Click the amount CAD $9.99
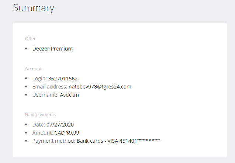Screen dimensions: 235x163 coord(67,133)
